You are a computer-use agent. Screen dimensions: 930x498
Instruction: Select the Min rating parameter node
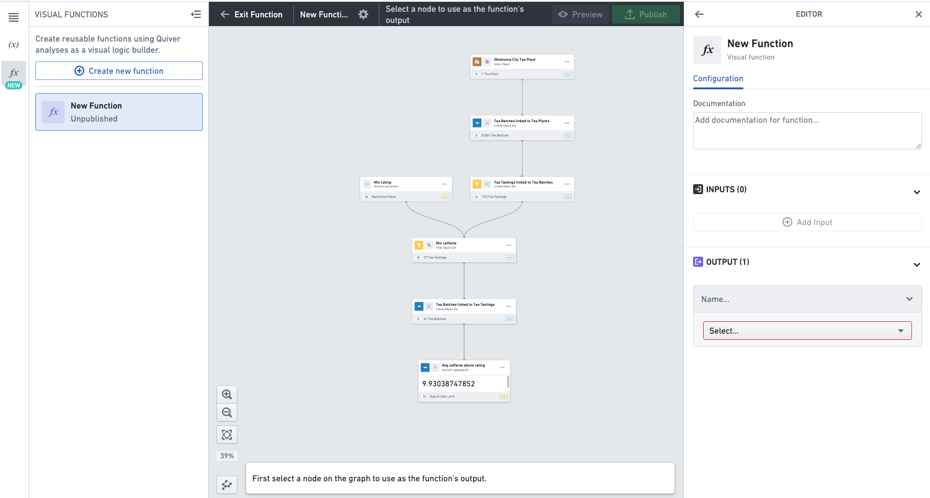[x=406, y=189]
